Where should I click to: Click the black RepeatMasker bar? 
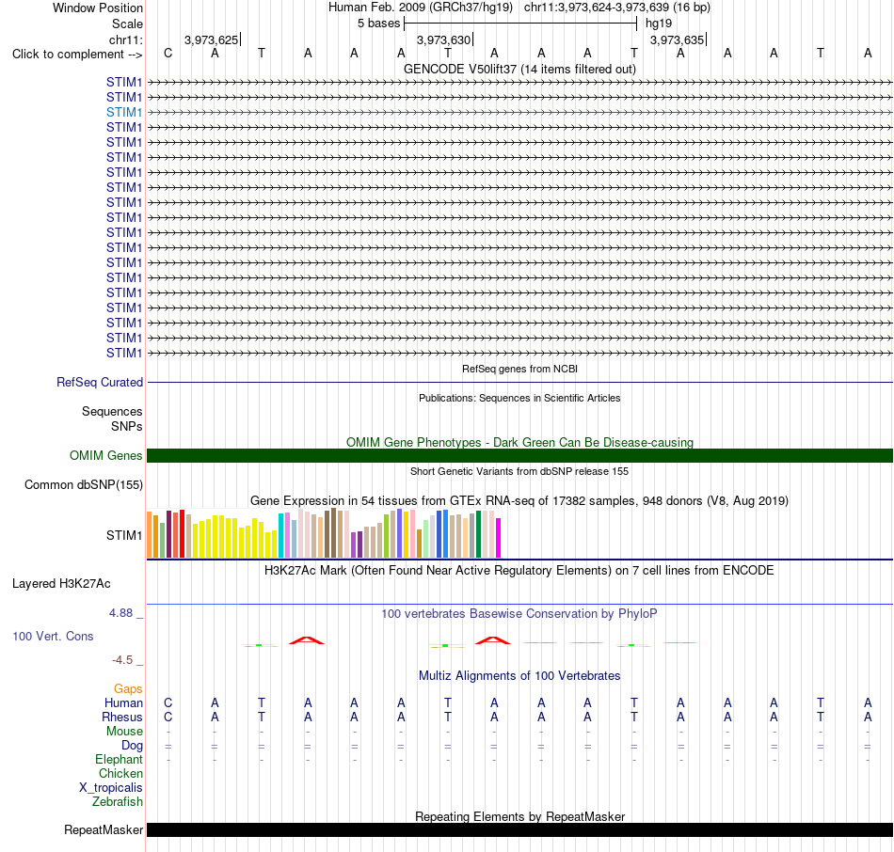pos(519,829)
